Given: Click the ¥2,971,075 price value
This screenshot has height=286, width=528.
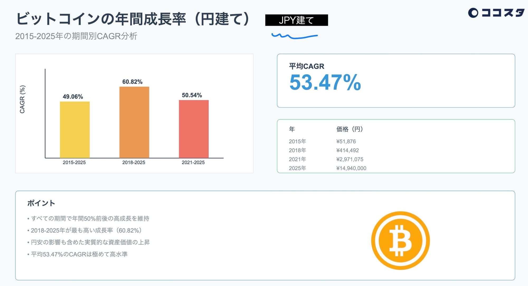Looking at the screenshot, I should [350, 159].
